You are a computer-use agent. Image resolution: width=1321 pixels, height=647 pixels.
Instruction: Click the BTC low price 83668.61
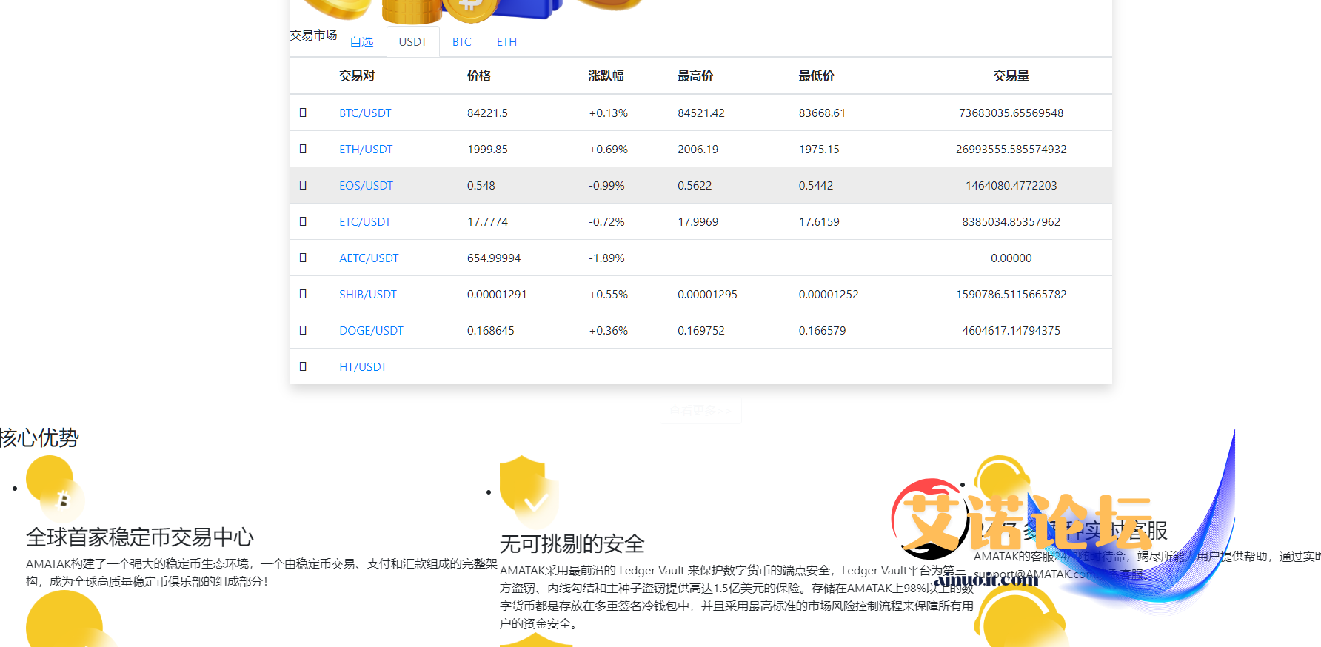click(822, 113)
